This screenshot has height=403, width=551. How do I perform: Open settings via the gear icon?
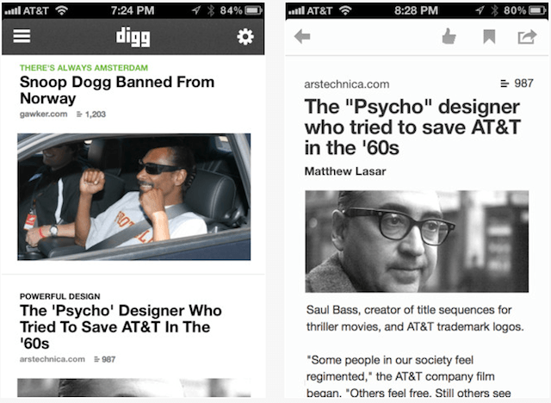click(x=245, y=36)
